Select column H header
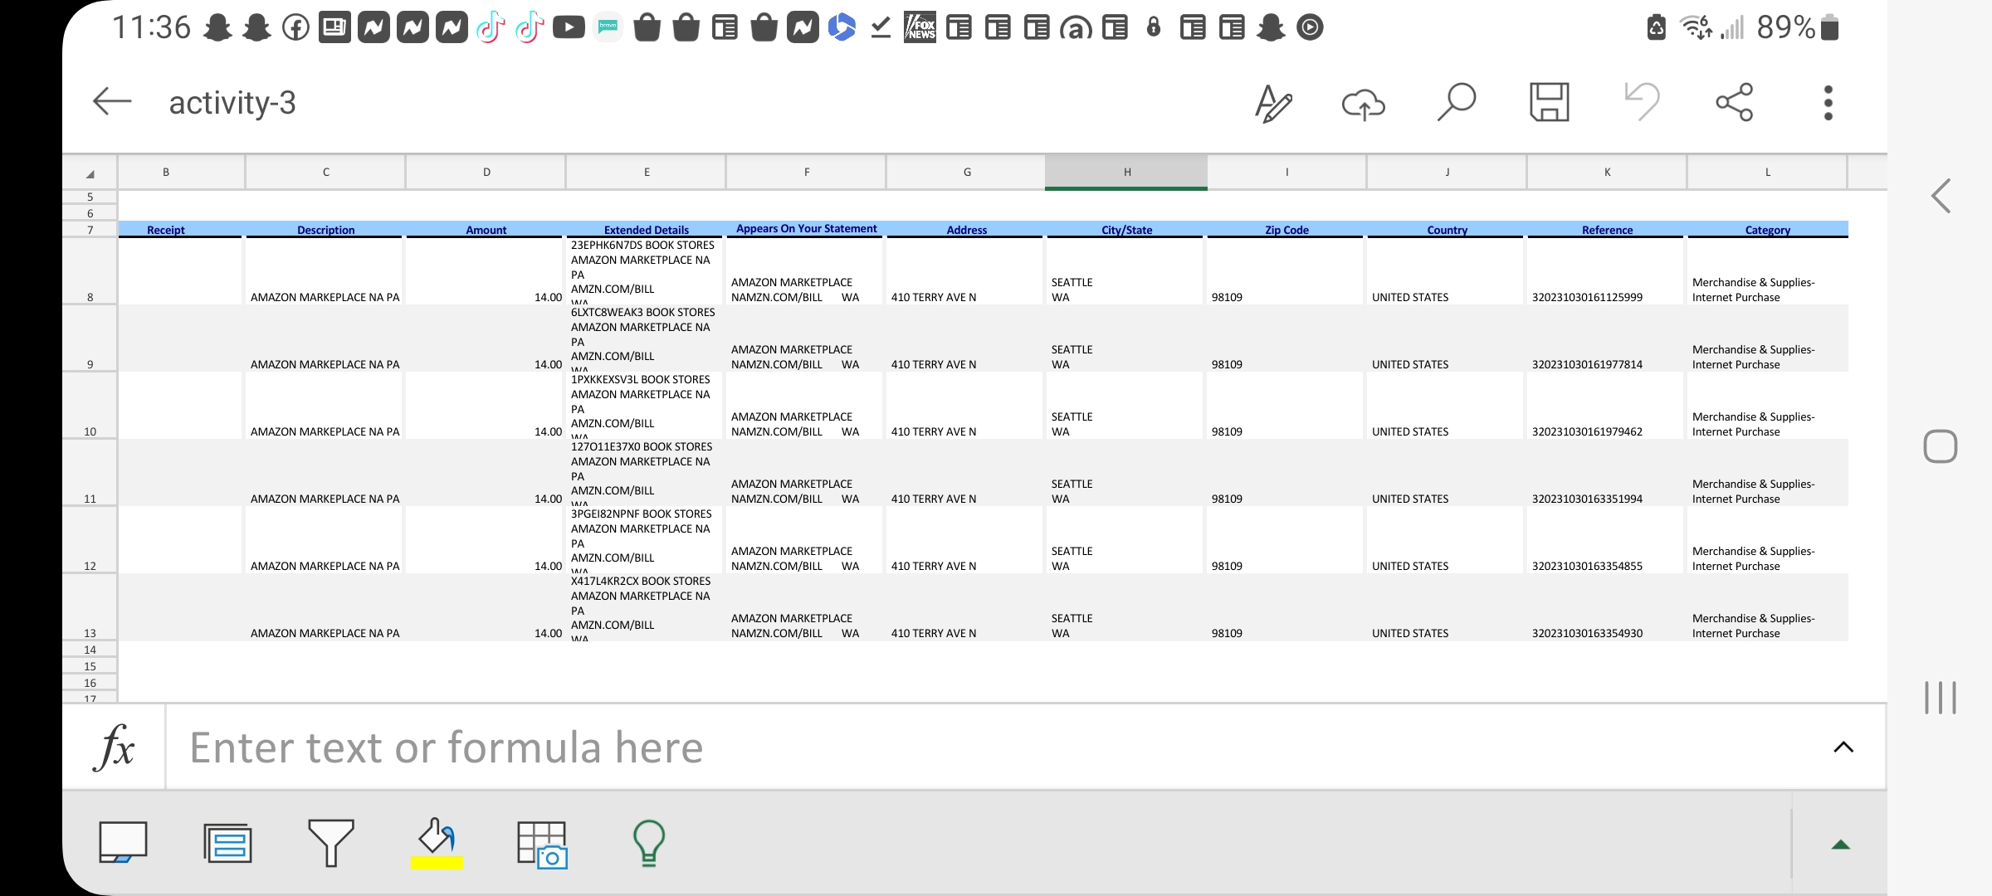The image size is (1992, 896). 1127,173
